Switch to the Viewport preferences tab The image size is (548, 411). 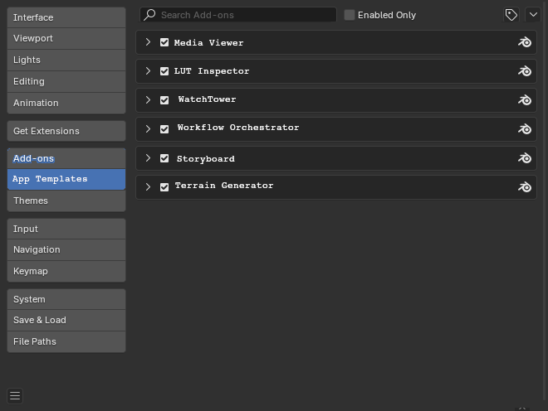coord(66,38)
